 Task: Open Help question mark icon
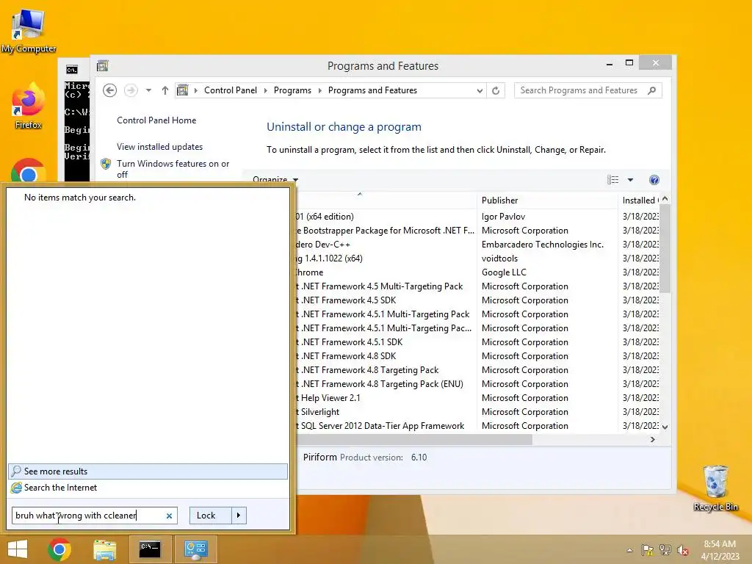tap(654, 180)
